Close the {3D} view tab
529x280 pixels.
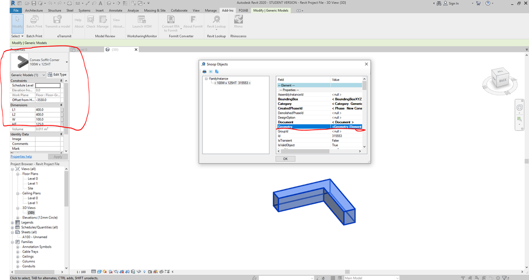click(136, 50)
